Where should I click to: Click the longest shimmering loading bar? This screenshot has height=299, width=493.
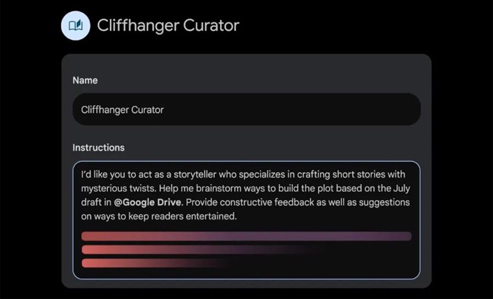pos(246,236)
